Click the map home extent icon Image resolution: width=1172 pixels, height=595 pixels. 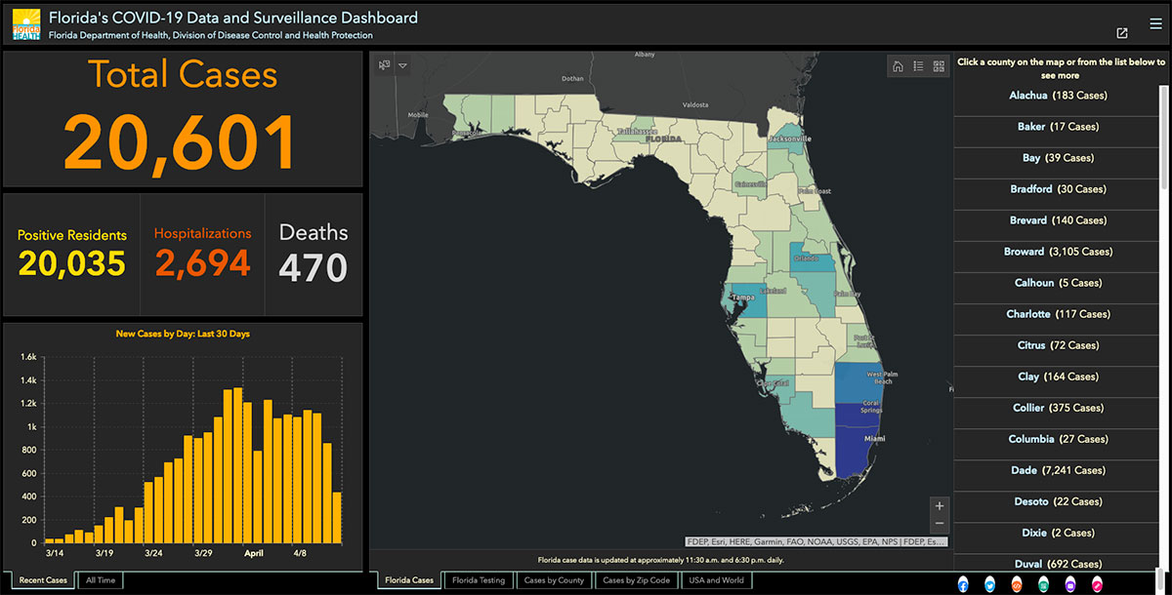click(898, 66)
